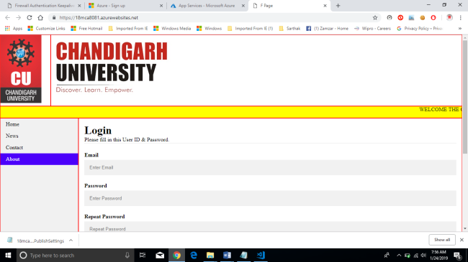Open the Sarthak bookmark folder
Viewport: 468px width, 262px height.
[289, 29]
